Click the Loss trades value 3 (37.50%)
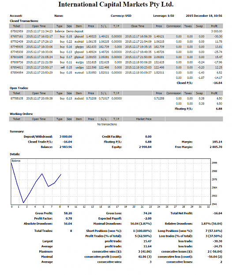This screenshot has height=275, width=232. (x=214, y=236)
